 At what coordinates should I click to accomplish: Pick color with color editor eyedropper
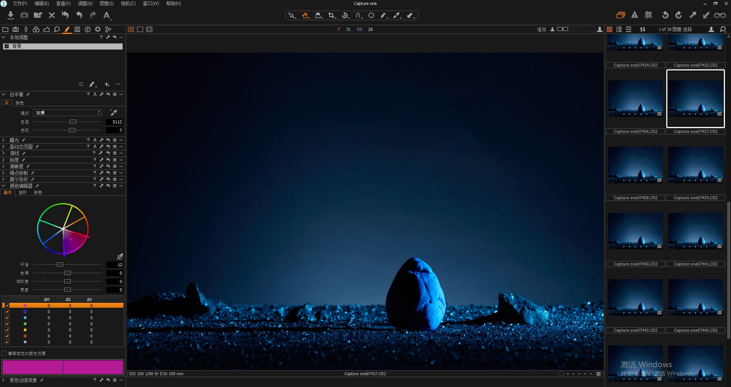pos(120,257)
